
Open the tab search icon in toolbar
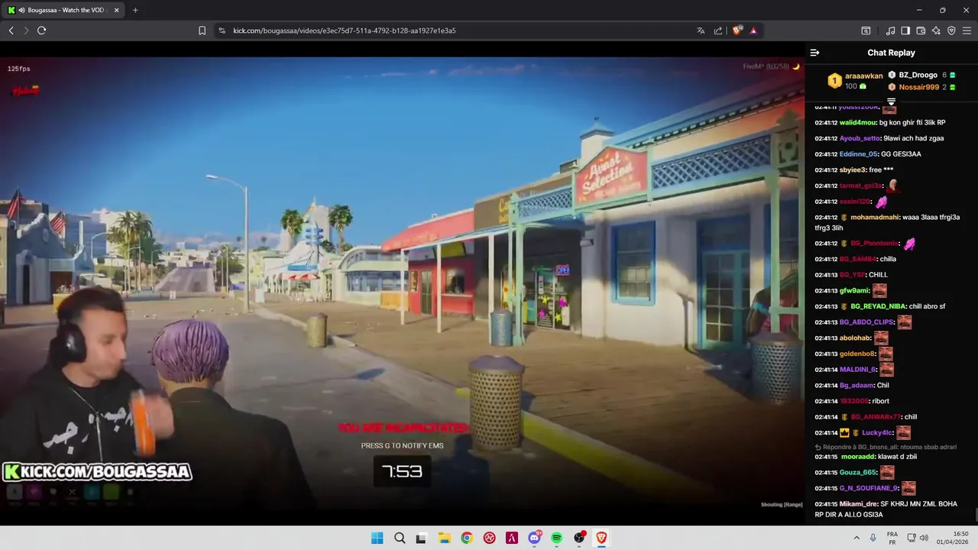coord(866,31)
